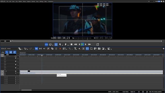Click the Cur timecode 00:00:34;23 field
The image size is (165, 93).
61,38
